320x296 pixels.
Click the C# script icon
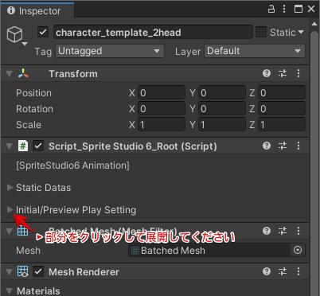pyautogui.click(x=23, y=146)
